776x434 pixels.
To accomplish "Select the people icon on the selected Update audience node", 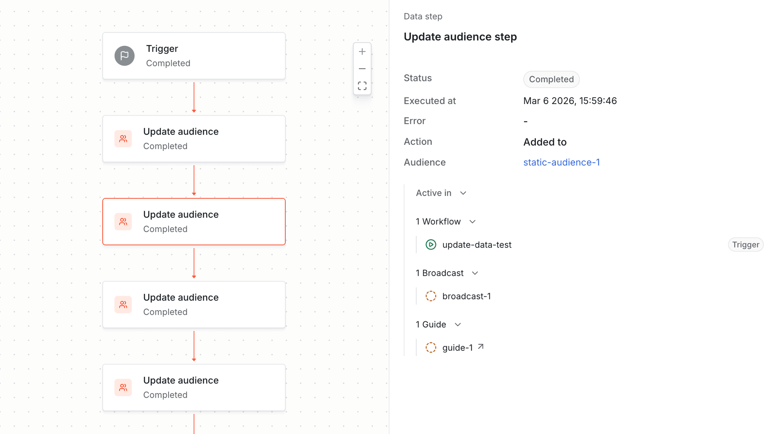I will point(123,221).
